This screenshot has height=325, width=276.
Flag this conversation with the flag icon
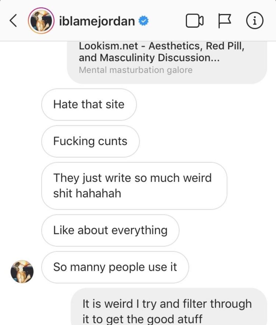pos(225,21)
